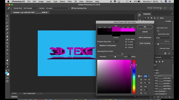Swap foreground and background colors
The height and width of the screenshot is (100, 179).
[x=8, y=70]
